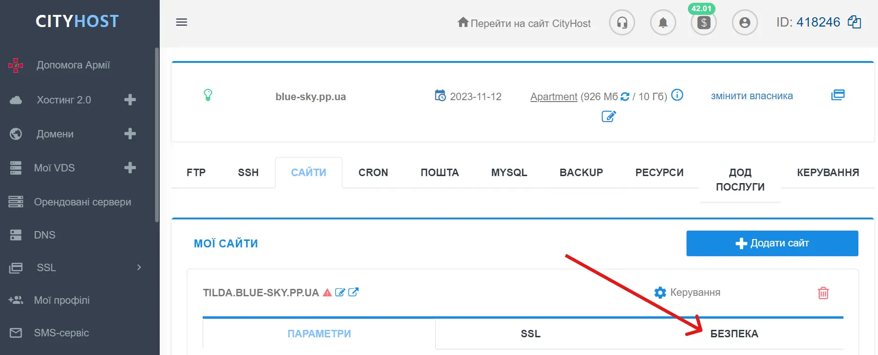Open Apartment tariff link

[x=553, y=96]
